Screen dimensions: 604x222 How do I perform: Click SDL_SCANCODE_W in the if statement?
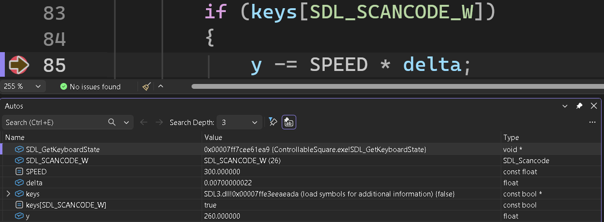point(391,13)
